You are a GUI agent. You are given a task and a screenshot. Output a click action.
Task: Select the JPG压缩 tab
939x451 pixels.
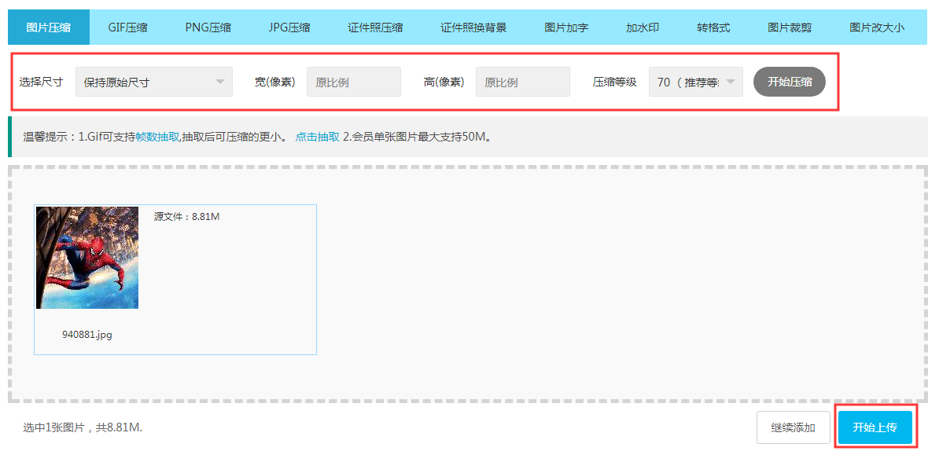[289, 27]
